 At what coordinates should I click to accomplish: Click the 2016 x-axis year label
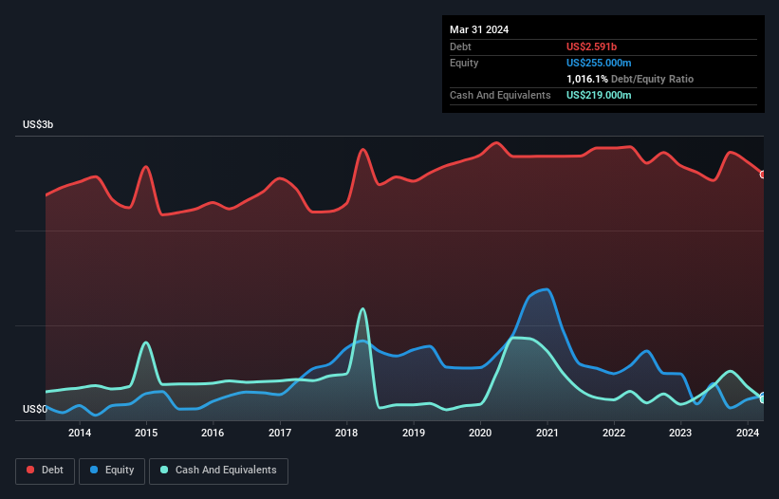(213, 433)
